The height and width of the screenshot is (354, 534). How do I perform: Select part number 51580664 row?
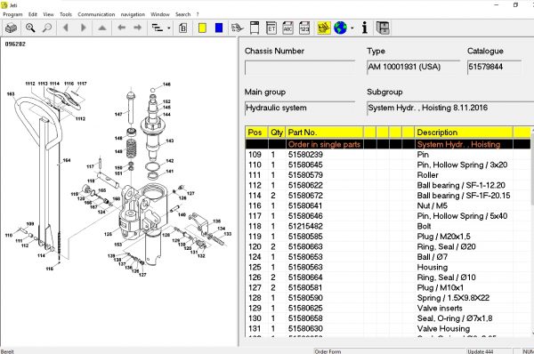pyautogui.click(x=388, y=278)
